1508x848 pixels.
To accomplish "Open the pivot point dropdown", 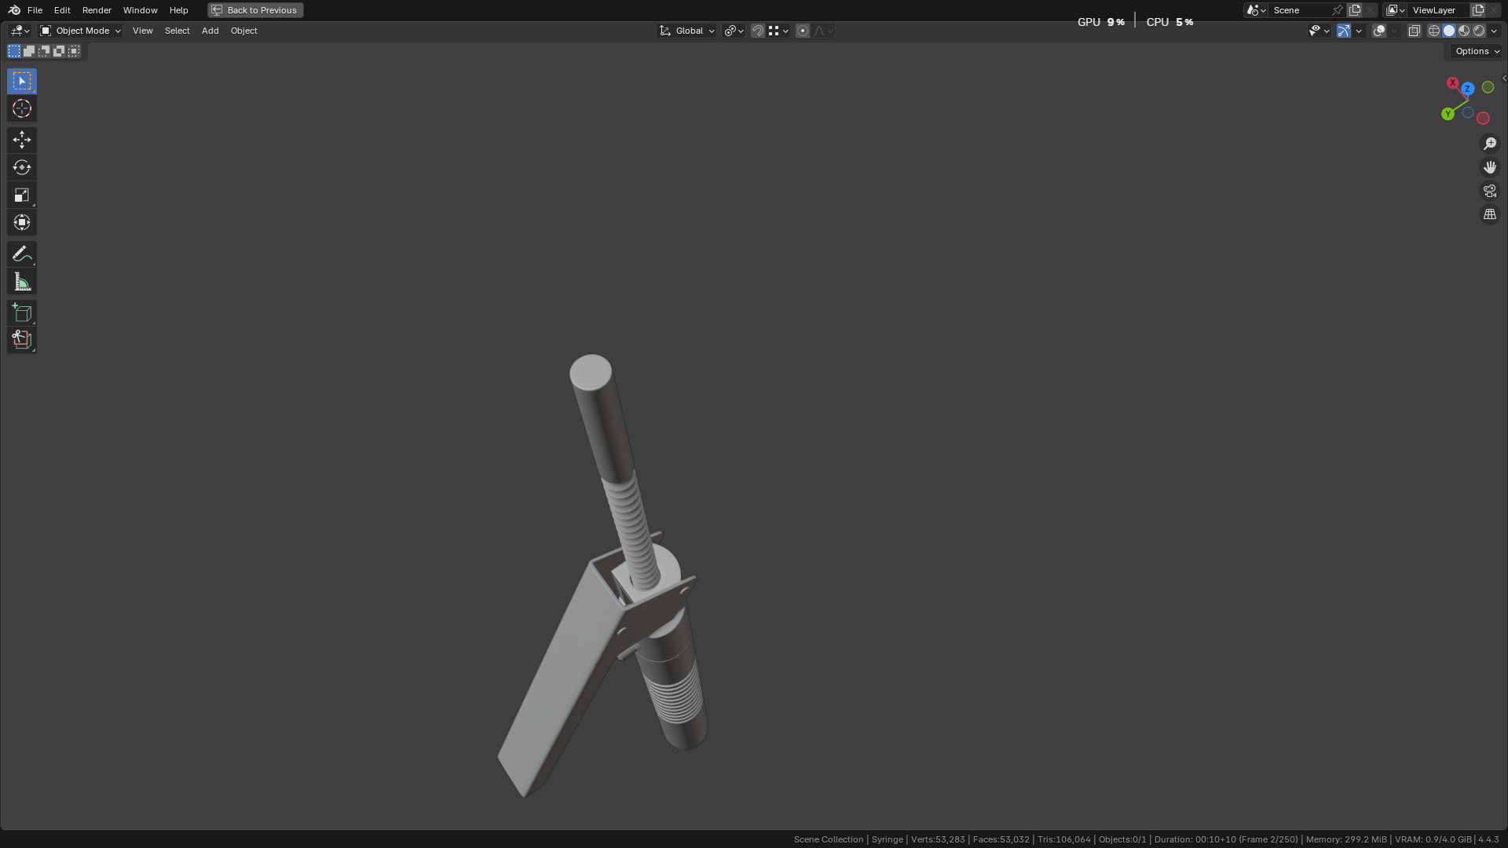I will point(734,31).
